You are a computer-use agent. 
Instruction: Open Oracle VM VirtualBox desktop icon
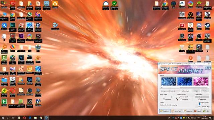(x=38, y=27)
